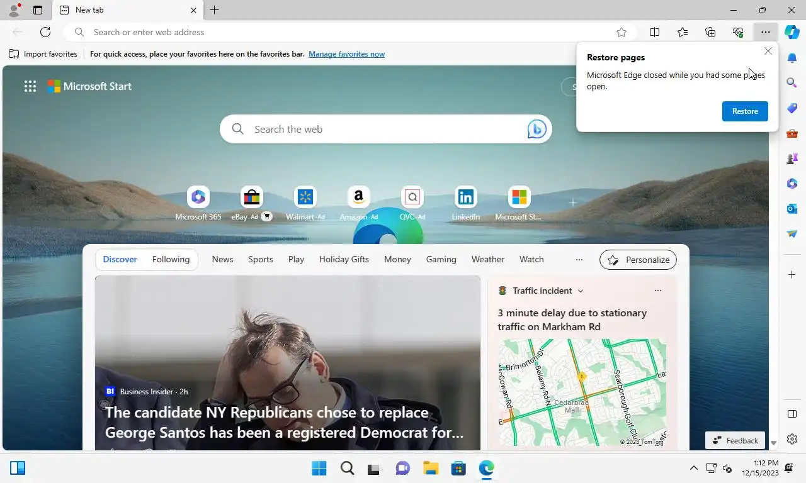Open the Favorites hub icon
The height and width of the screenshot is (483, 806).
pos(683,32)
